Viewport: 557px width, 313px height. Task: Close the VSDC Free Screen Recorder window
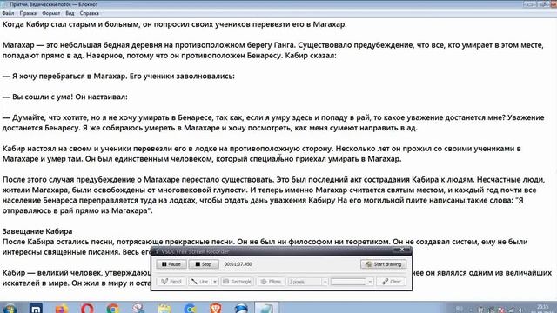coord(402,250)
